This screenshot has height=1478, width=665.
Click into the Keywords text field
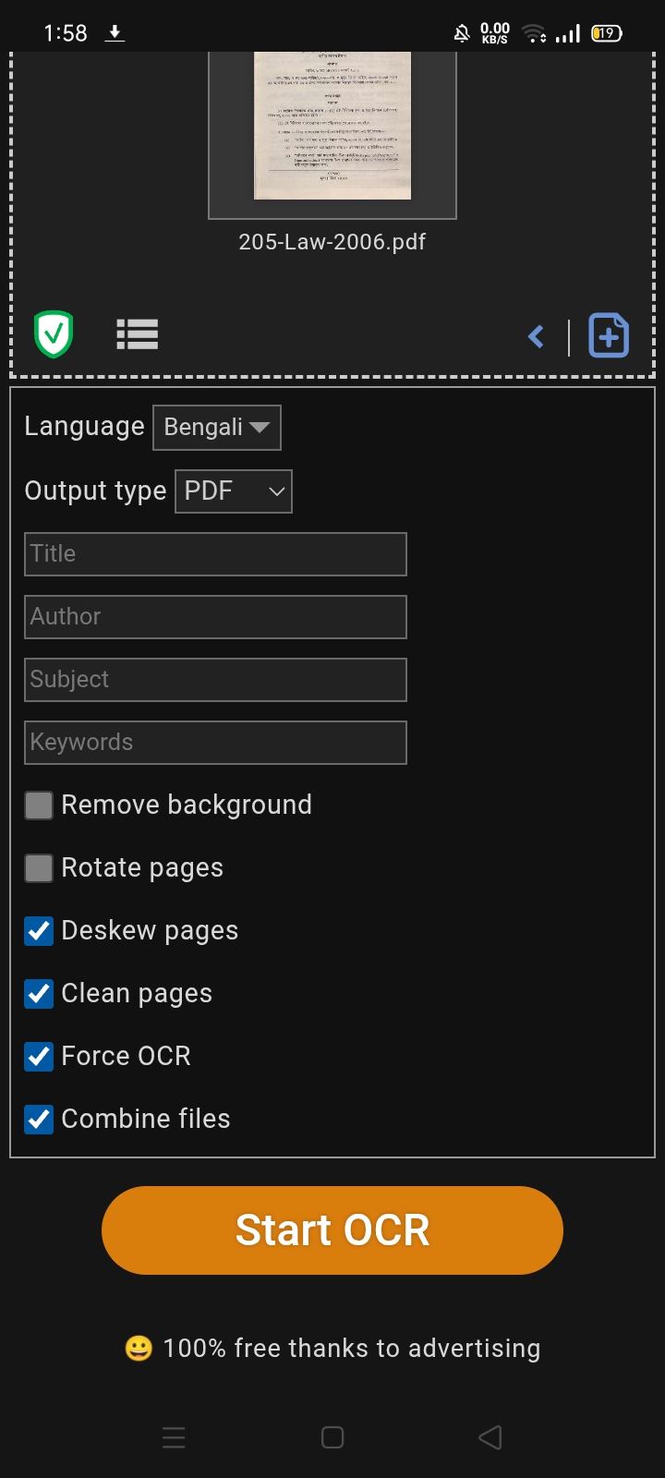tap(215, 743)
